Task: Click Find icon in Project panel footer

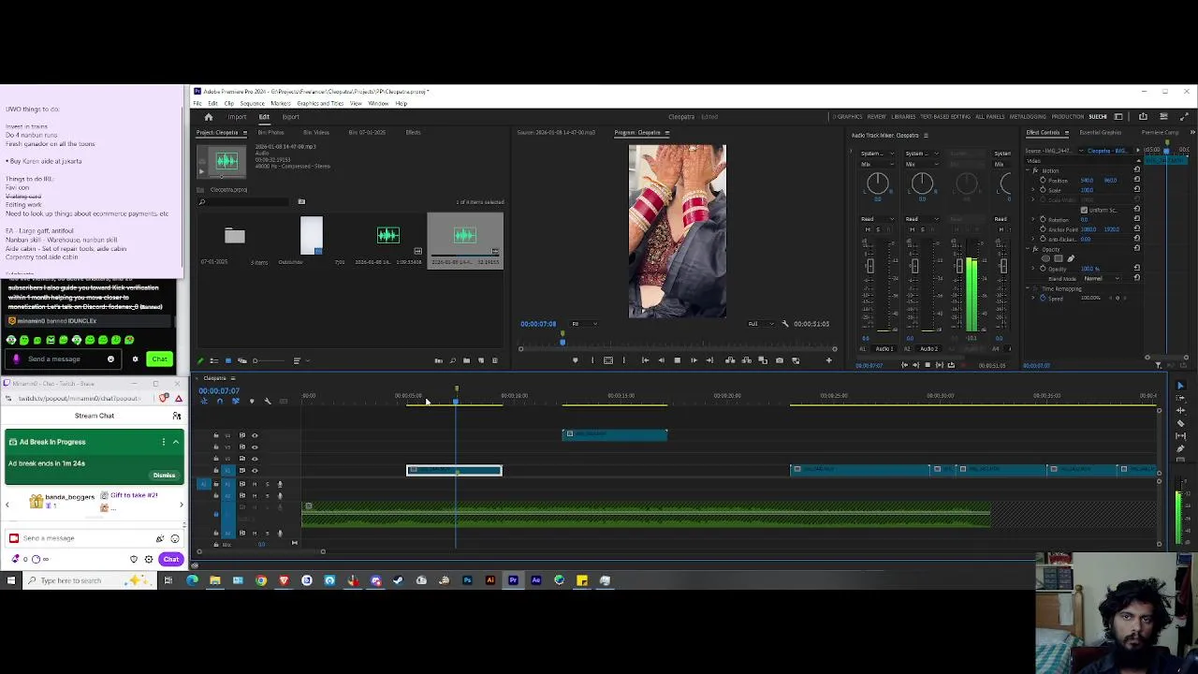Action: [453, 360]
